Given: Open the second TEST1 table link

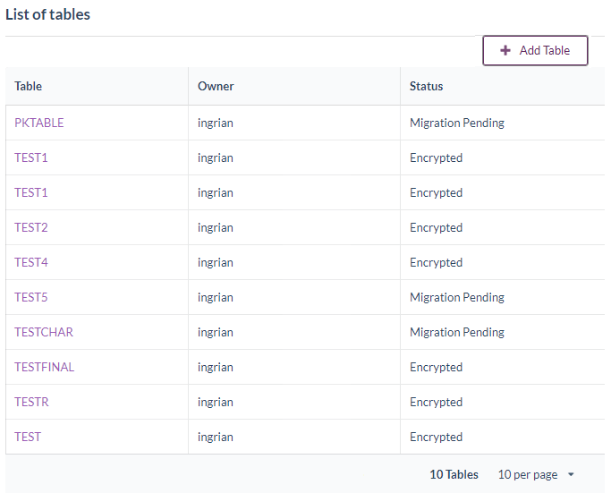Looking at the screenshot, I should point(31,192).
